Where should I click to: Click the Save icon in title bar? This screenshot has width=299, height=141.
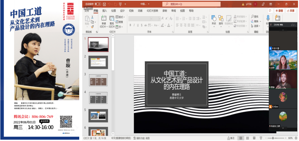click(104, 4)
